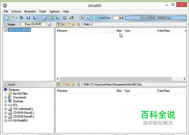Click the Burn CD/DVD Image icon

tap(72, 18)
